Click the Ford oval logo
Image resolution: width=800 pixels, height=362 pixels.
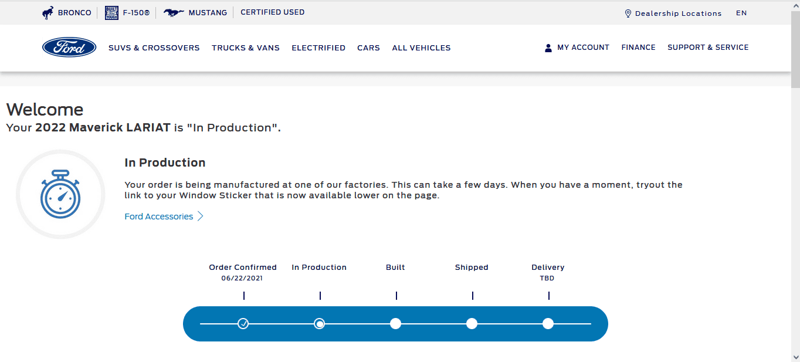click(69, 48)
